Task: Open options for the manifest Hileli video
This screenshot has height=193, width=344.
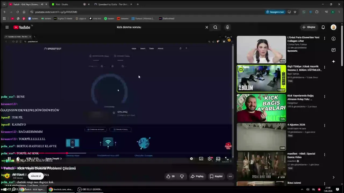Action: point(324,155)
